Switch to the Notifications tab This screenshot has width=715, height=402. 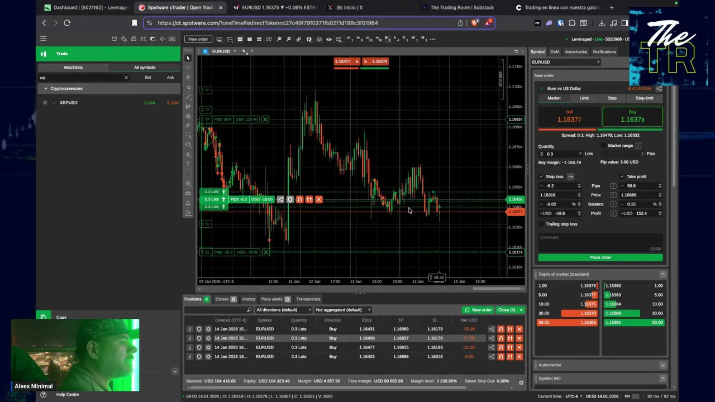point(604,51)
